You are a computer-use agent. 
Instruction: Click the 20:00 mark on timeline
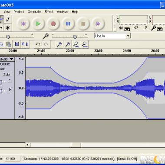pos(13,51)
